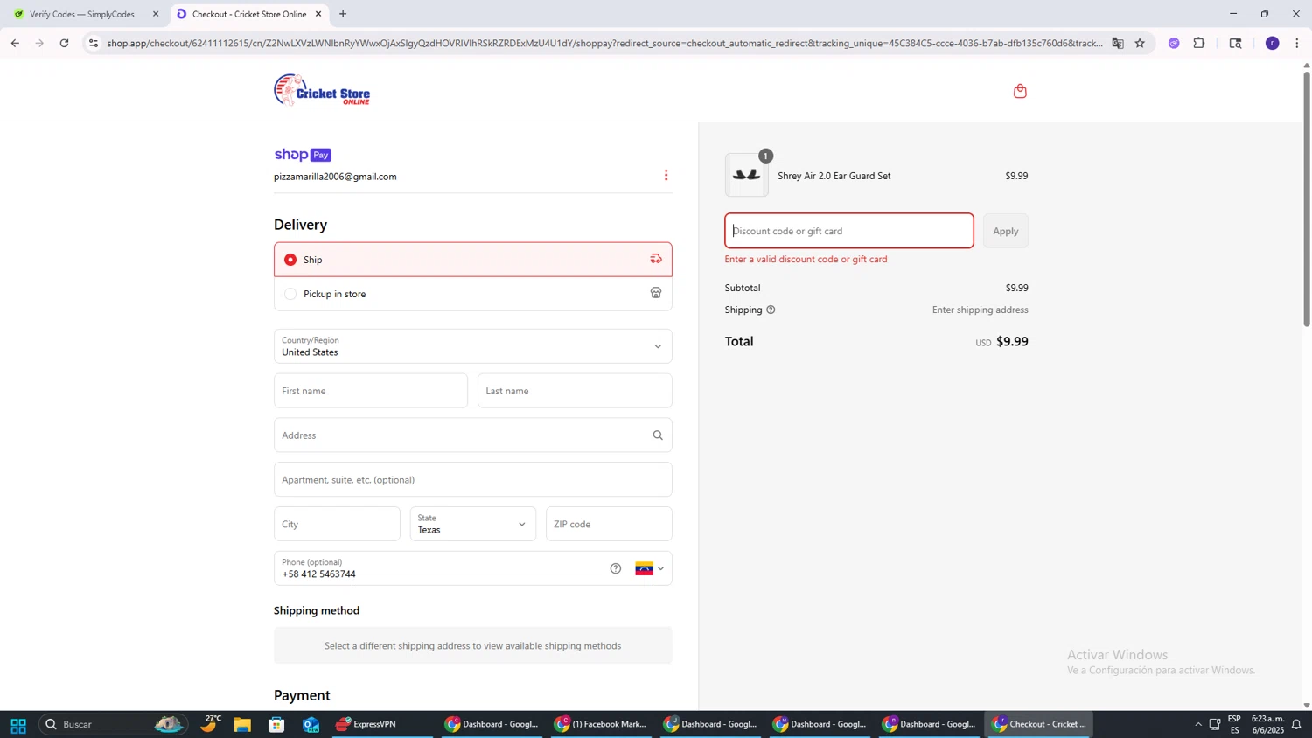Open the phone country flag selector
1312x738 pixels.
649,568
